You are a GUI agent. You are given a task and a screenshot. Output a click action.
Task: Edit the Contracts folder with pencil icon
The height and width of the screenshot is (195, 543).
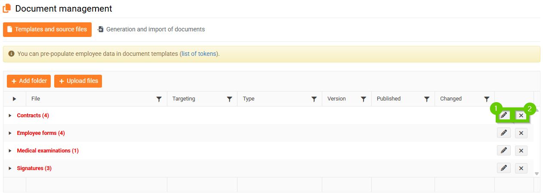click(x=503, y=115)
